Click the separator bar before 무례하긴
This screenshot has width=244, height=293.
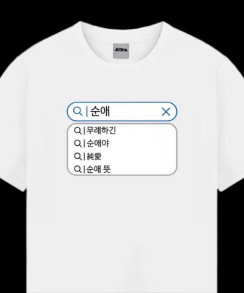84,131
